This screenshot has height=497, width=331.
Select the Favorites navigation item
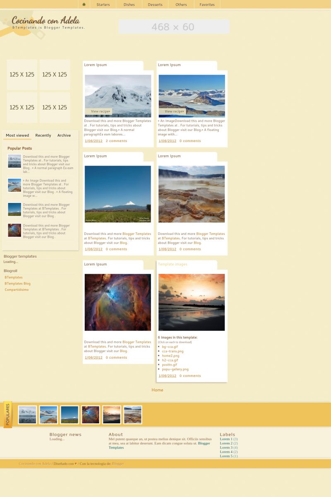207,5
